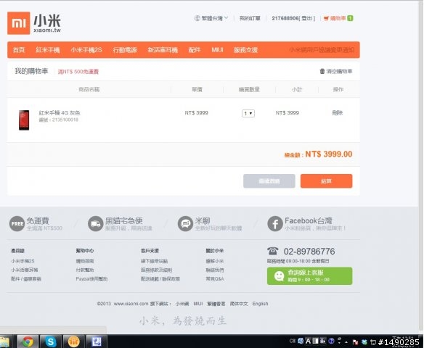The width and height of the screenshot is (424, 348).
Task: Open the file explorer icon in taskbar
Action: point(4,341)
